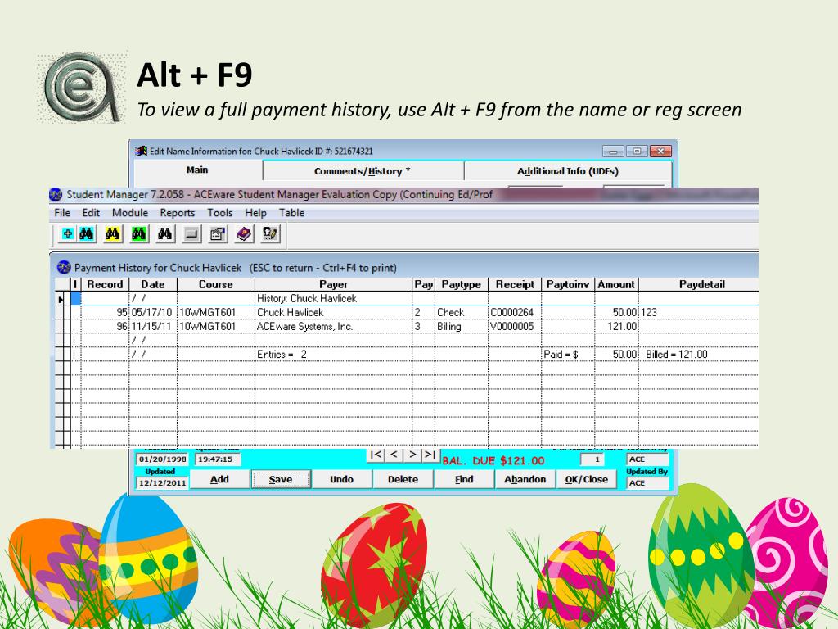Click the Updated 12/12/2011 date field
The image size is (838, 629).
[162, 482]
